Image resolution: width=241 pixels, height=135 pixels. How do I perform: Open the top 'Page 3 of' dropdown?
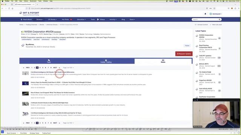(x=69, y=67)
